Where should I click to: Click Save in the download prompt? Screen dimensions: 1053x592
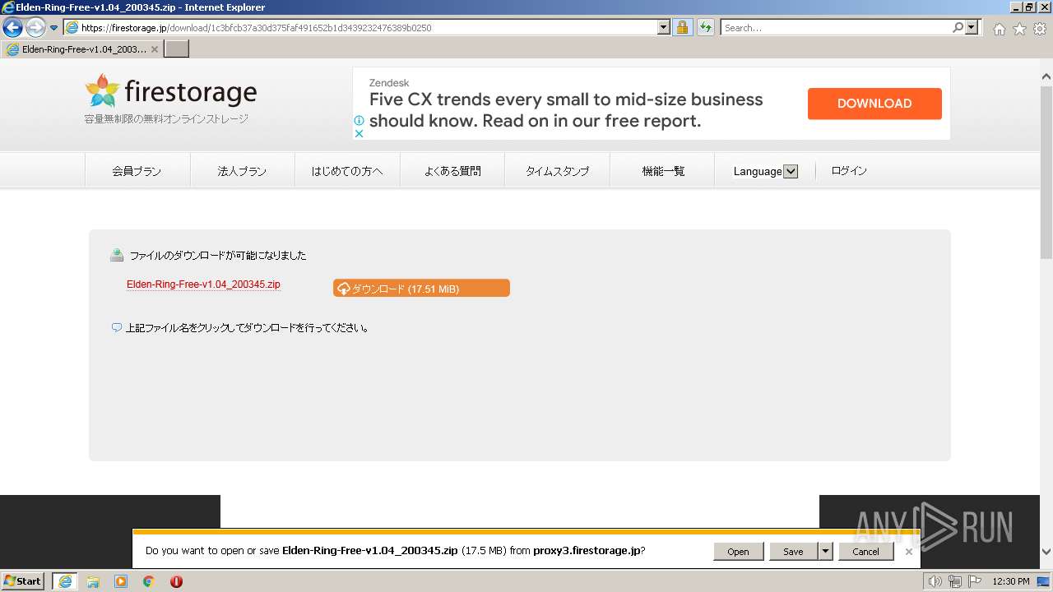coord(793,552)
